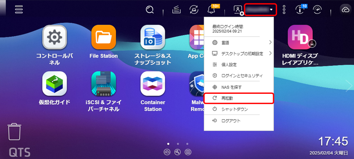Screen dimensions: 354x159
Task: Launch Container Station app
Action: pos(153,84)
